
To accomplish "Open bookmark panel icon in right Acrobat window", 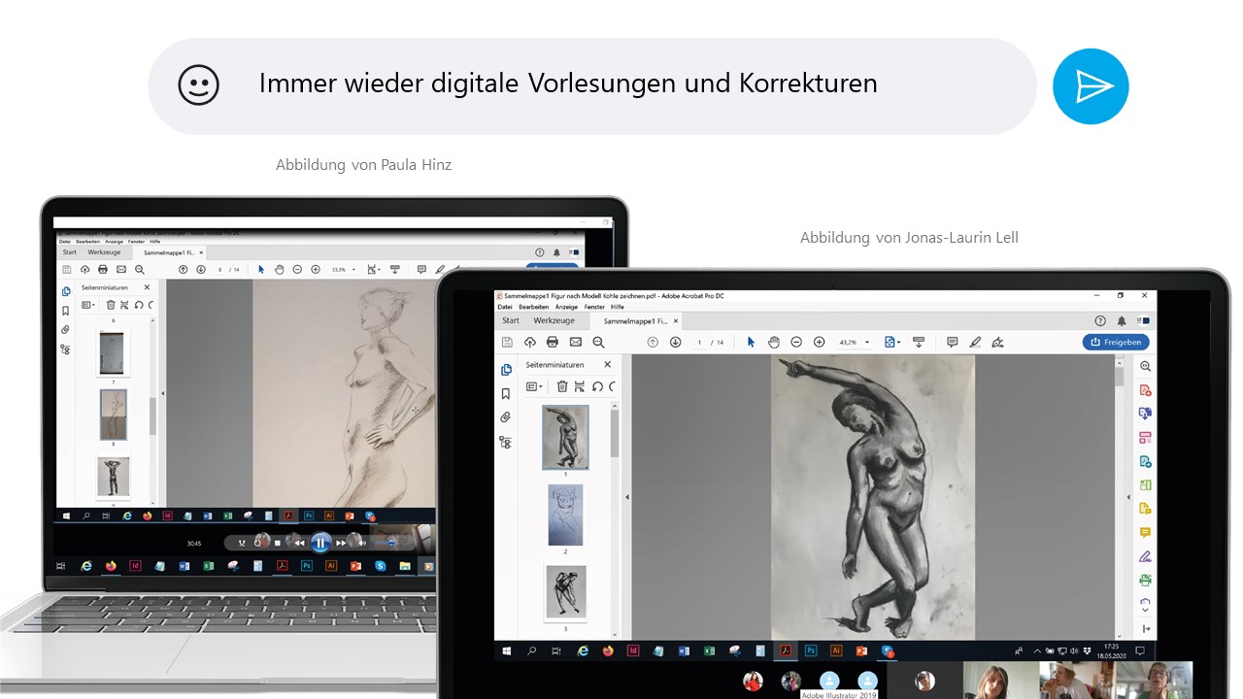I will pos(505,394).
